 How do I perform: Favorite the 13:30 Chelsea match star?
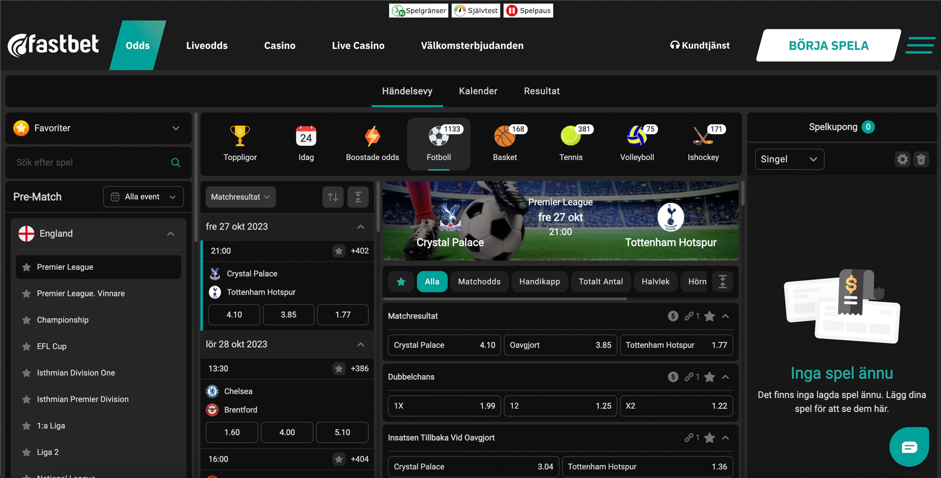tap(339, 368)
